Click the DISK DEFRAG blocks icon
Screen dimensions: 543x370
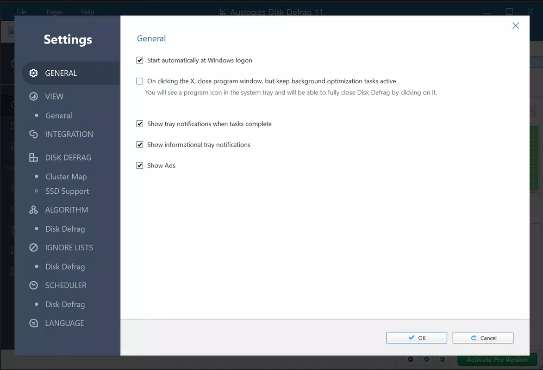coord(34,158)
